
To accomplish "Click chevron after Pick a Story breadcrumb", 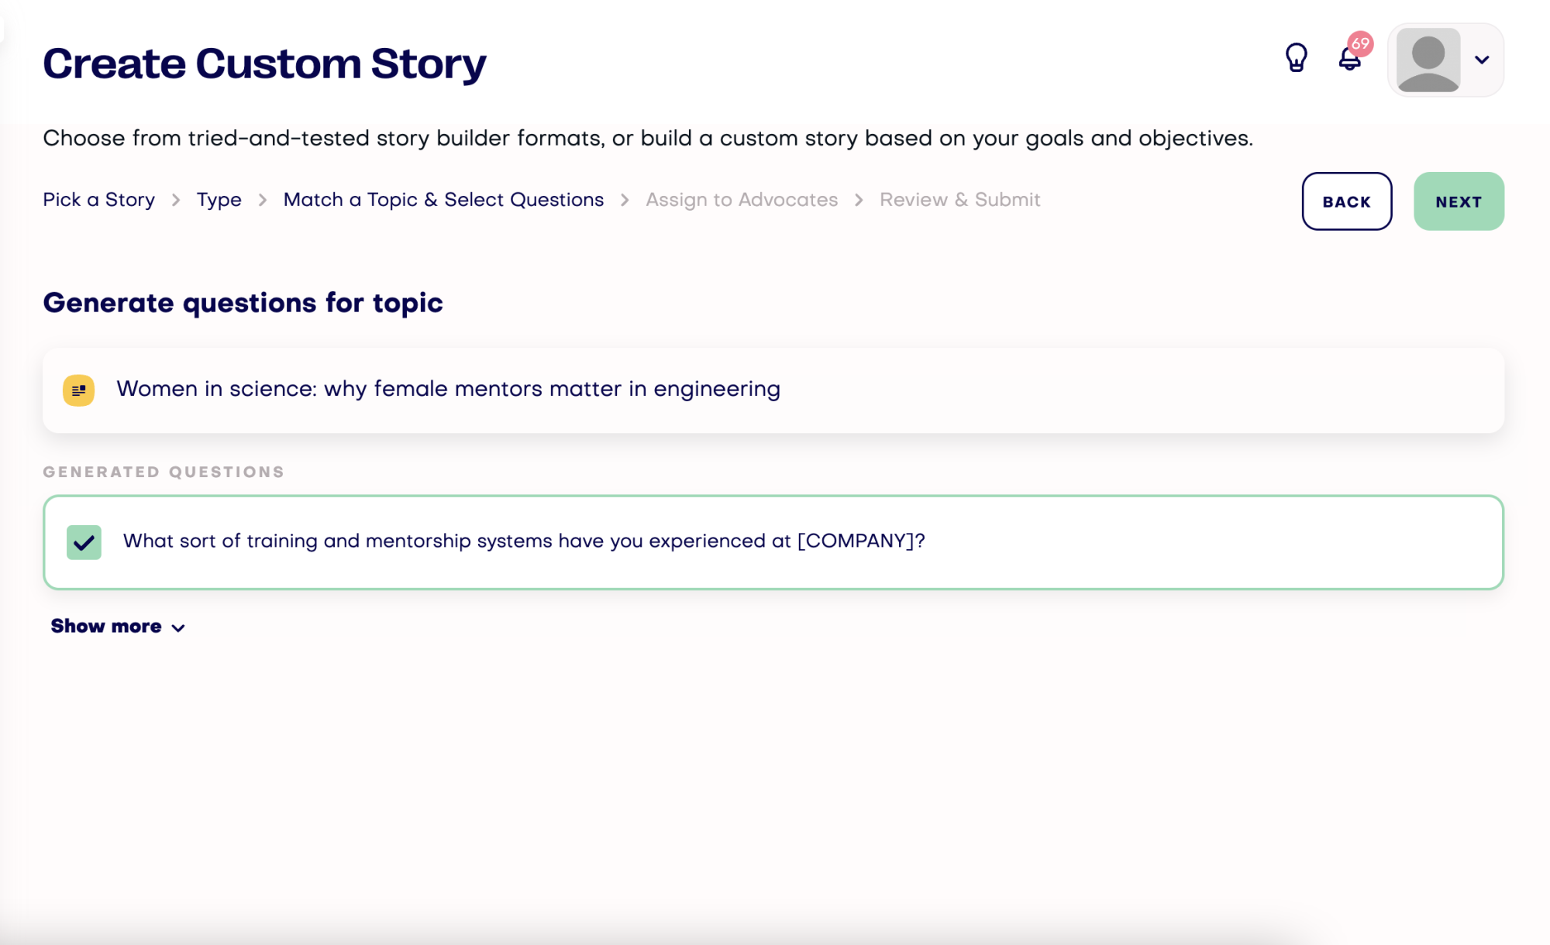I will point(176,201).
